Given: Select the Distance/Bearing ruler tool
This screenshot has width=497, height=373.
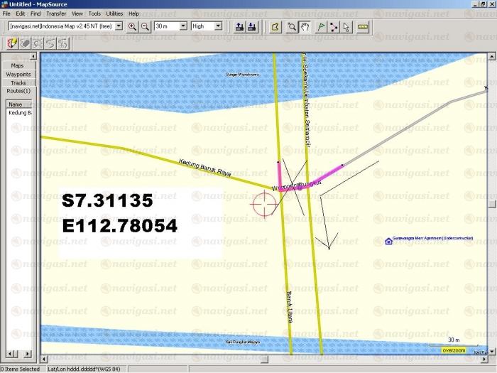Looking at the screenshot, I should point(363,26).
